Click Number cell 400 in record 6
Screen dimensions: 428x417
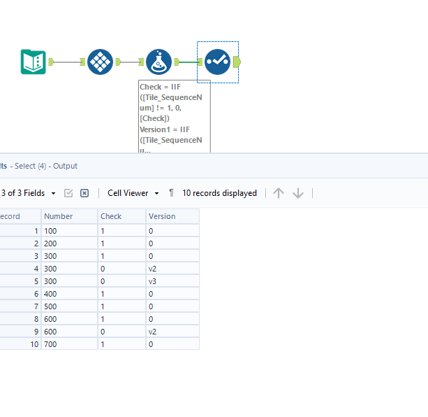[x=69, y=294]
